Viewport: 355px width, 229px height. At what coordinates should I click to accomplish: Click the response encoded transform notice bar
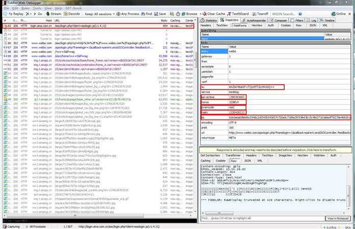coord(276,150)
